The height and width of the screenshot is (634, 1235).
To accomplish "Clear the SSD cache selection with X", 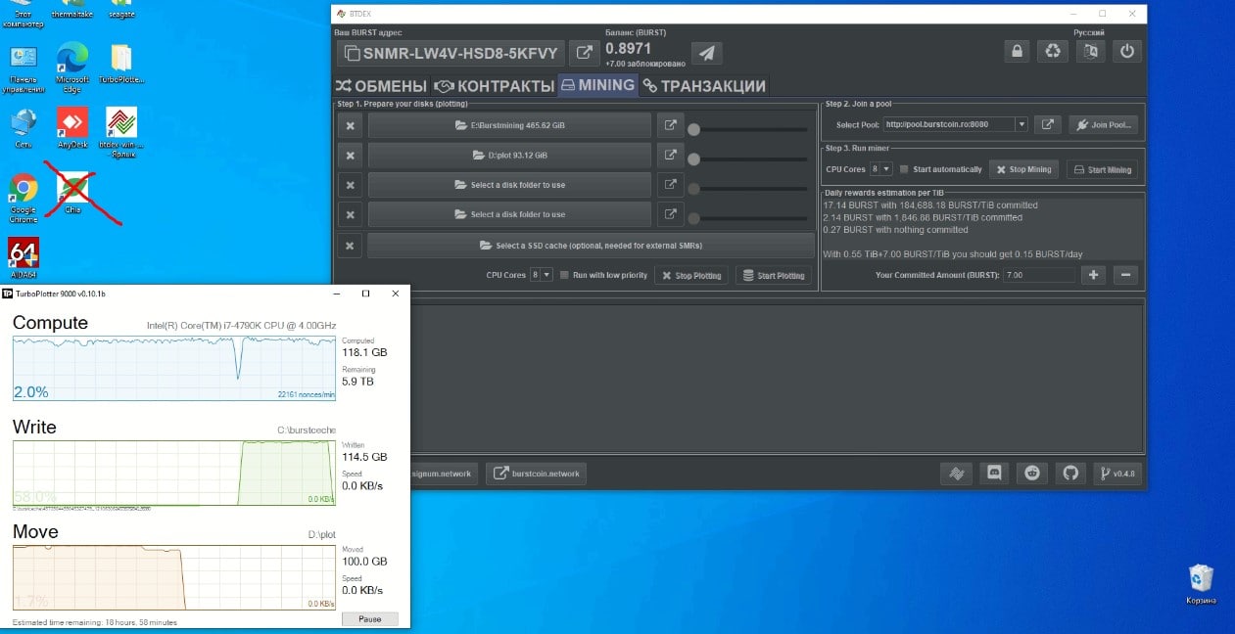I will click(x=350, y=245).
